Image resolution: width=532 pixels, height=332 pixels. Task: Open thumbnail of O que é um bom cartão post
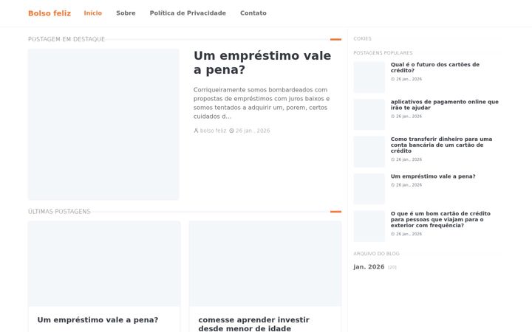369,226
